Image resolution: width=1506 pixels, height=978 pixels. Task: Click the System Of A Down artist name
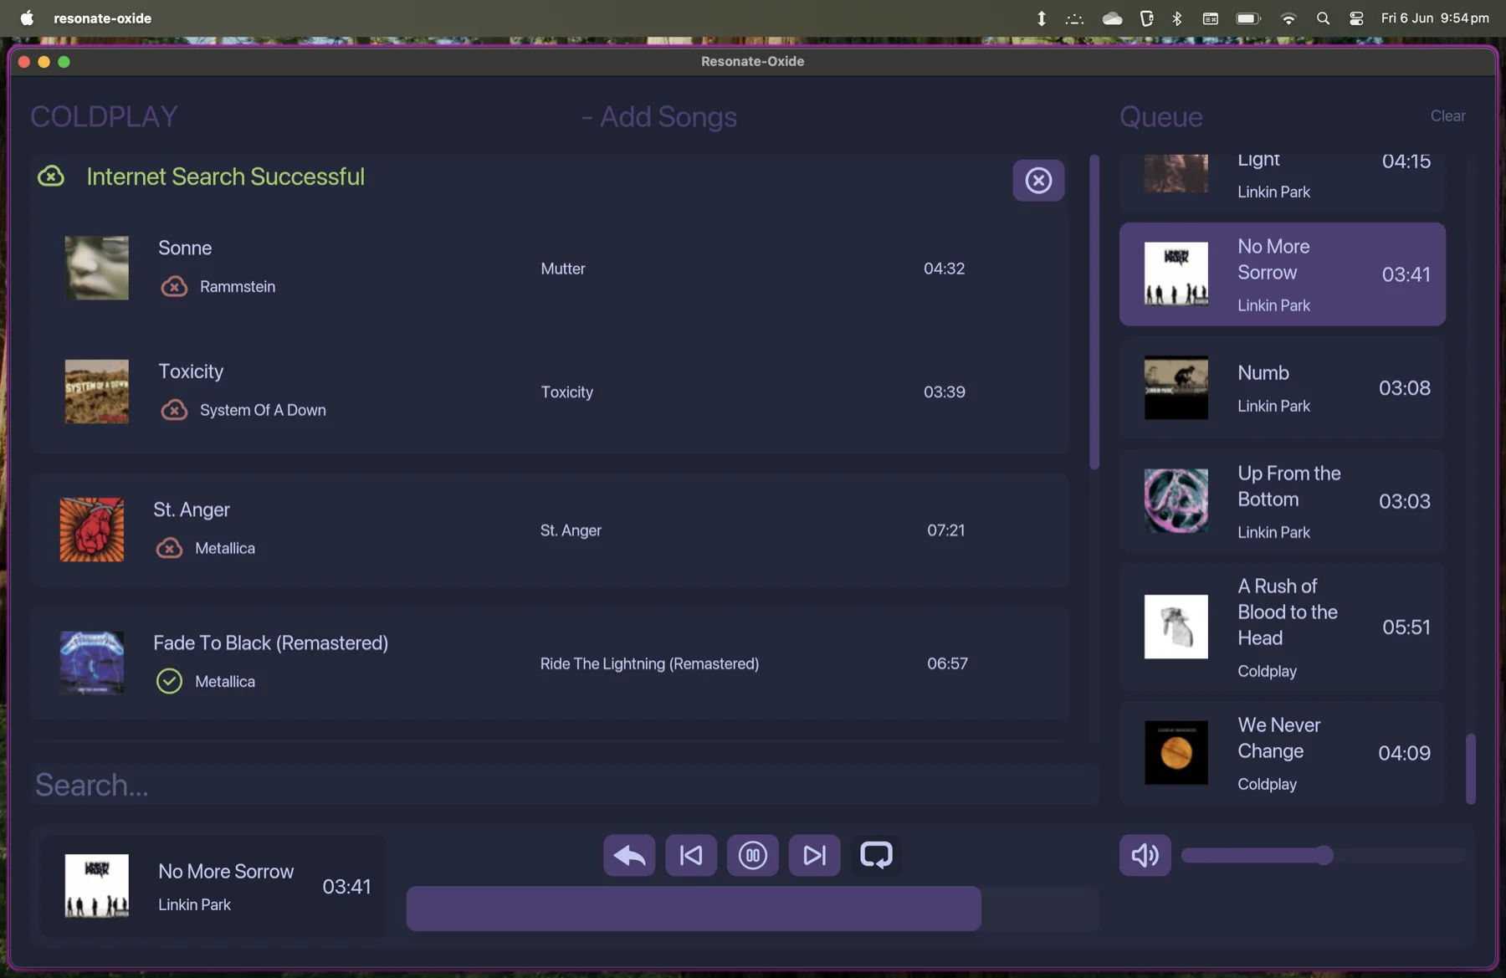click(263, 410)
